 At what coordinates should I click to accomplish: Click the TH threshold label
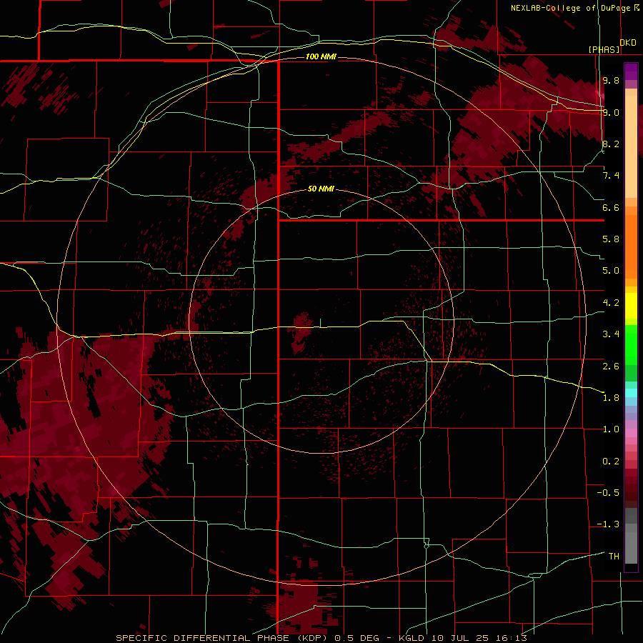(614, 556)
